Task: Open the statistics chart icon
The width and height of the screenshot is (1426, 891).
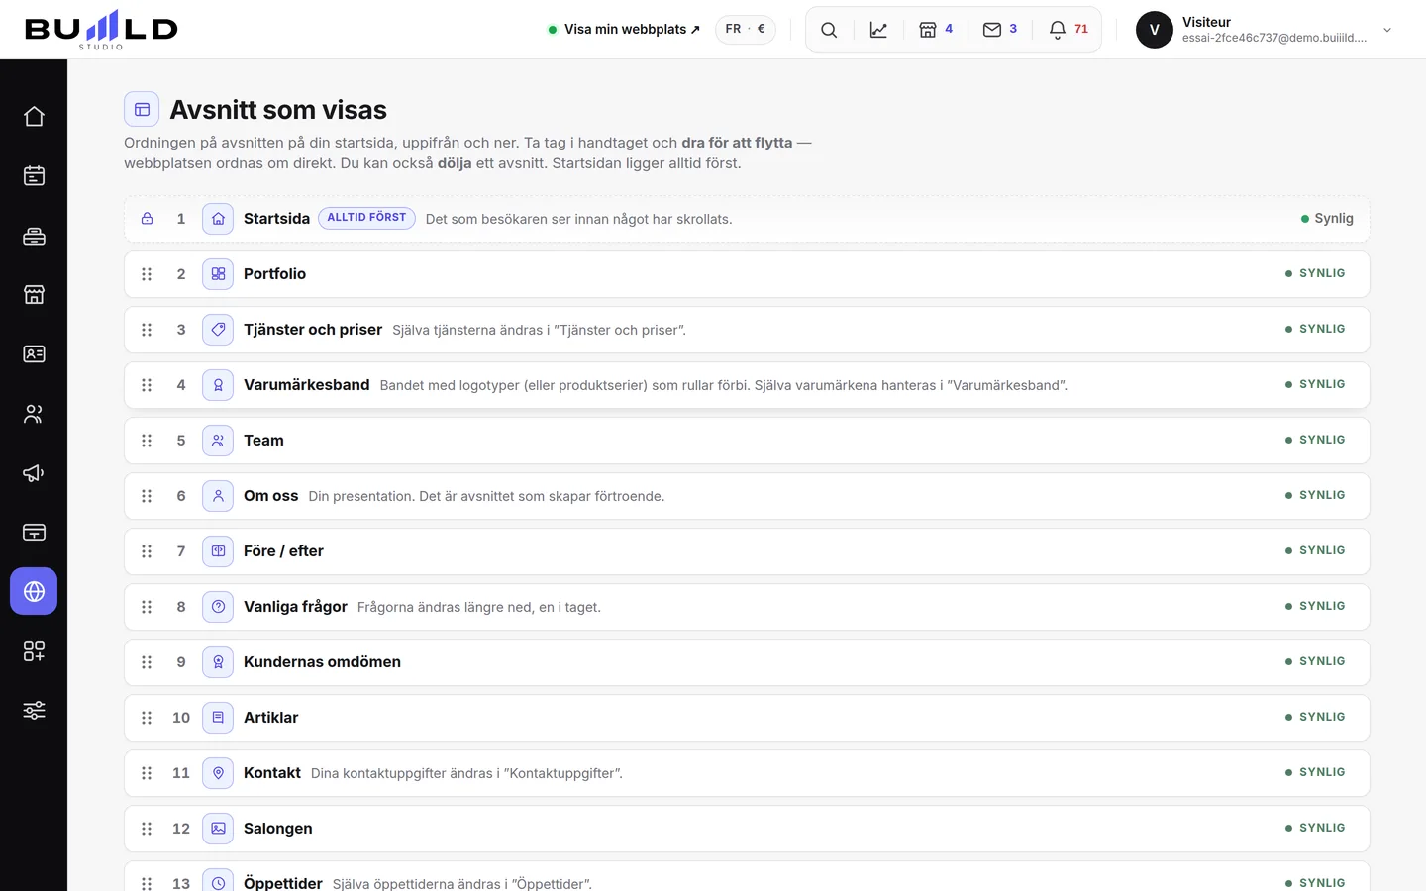Action: (x=878, y=30)
